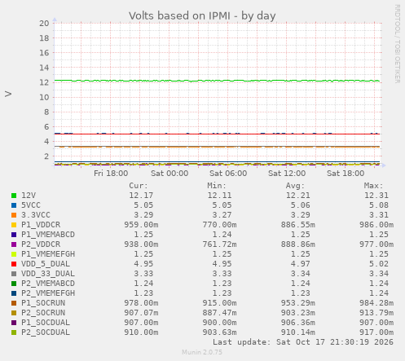Click the 3.3VCC orange legend swatch
Screen dimensions: 405x361
pos(14,215)
